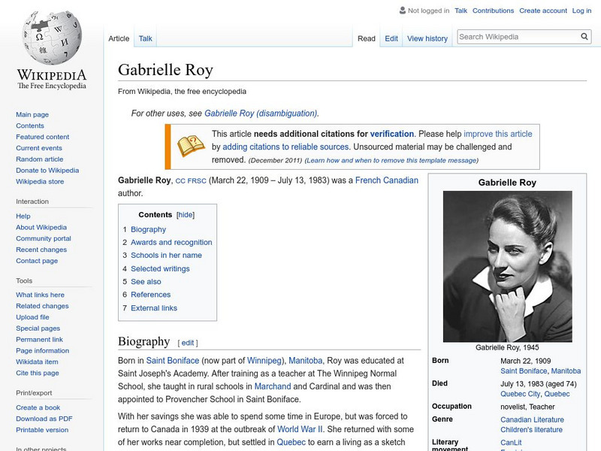This screenshot has width=601, height=451.
Task: Open the user Talk link at top
Action: click(461, 11)
